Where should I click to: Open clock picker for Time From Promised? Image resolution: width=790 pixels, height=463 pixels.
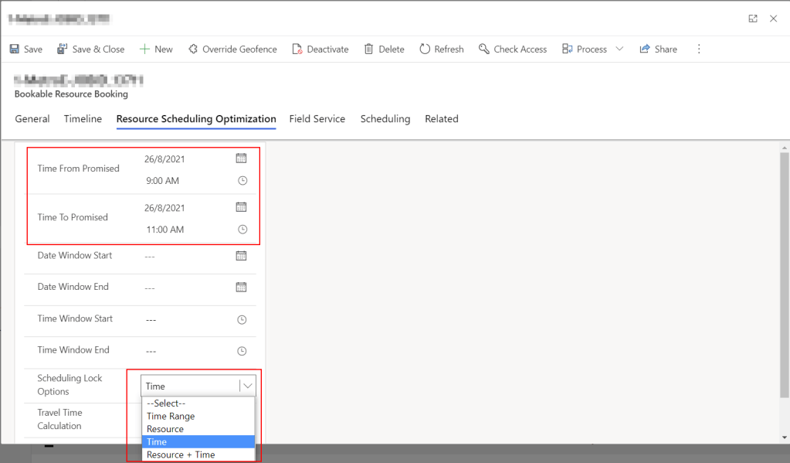(242, 181)
